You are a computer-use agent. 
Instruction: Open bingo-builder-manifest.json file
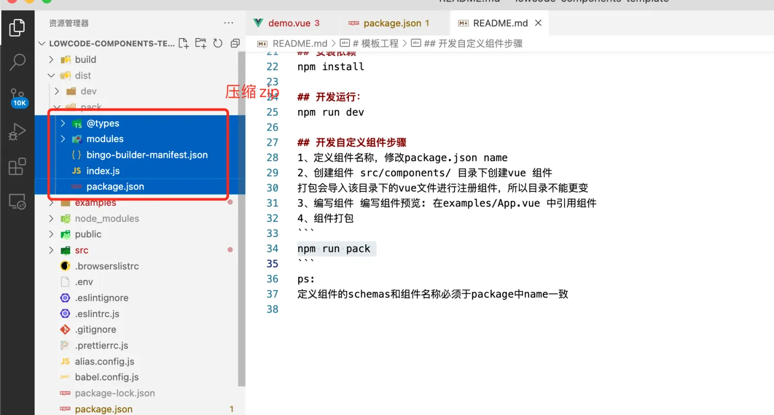147,155
